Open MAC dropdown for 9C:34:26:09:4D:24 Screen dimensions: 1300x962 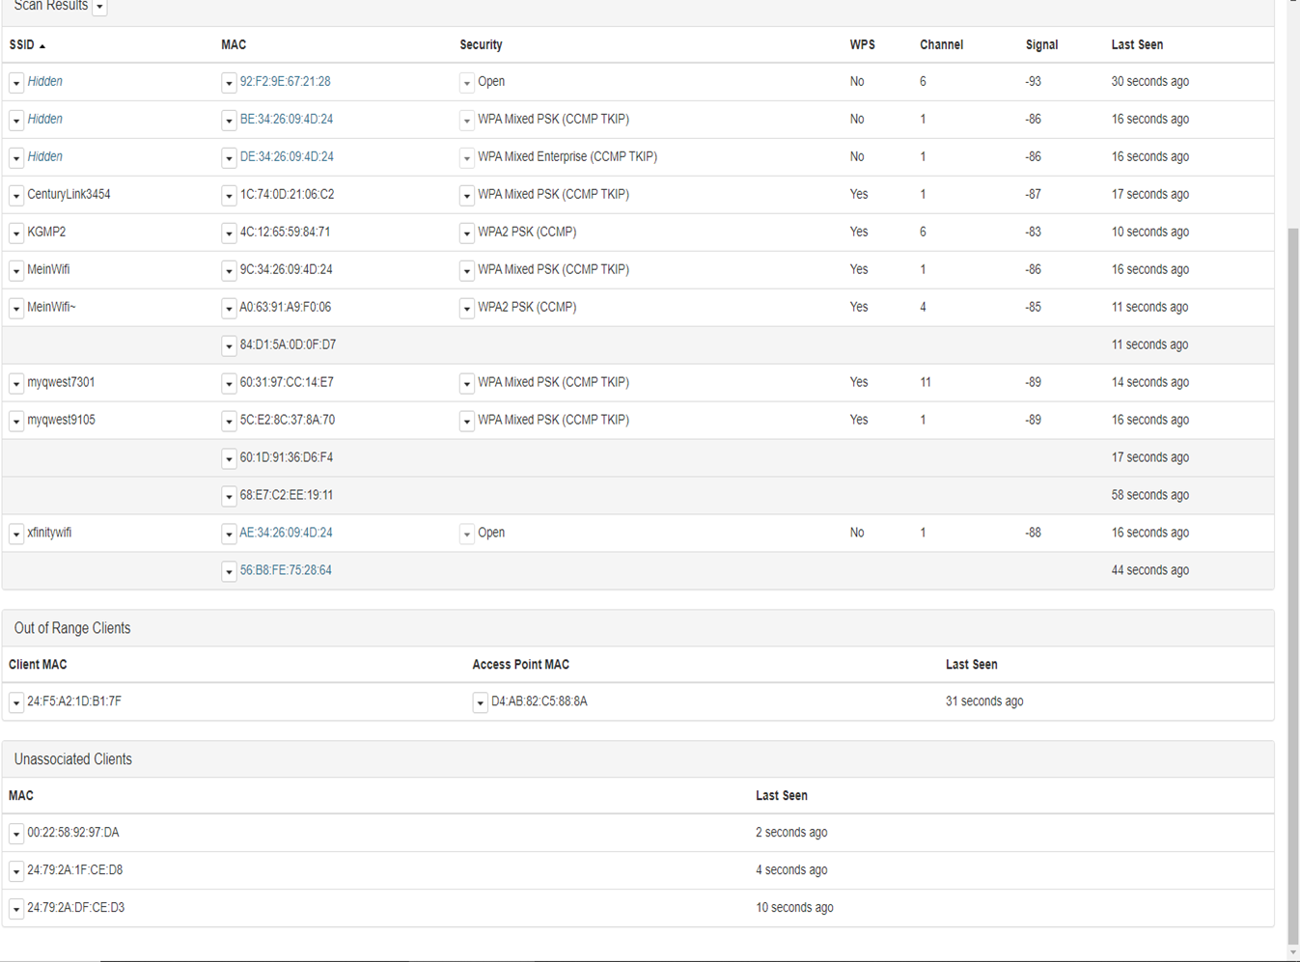[229, 271]
